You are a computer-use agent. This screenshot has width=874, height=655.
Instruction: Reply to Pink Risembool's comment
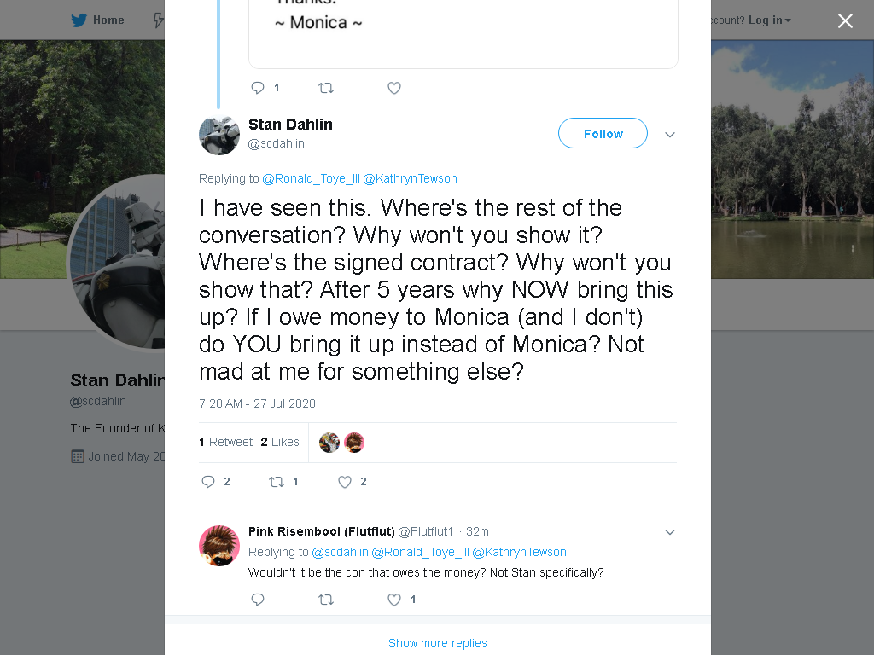pyautogui.click(x=258, y=600)
